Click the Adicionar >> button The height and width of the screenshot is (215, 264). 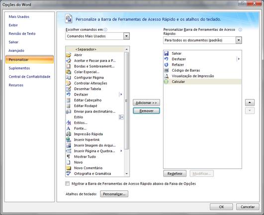pyautogui.click(x=146, y=103)
